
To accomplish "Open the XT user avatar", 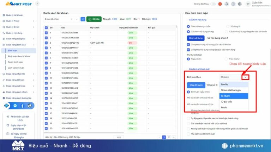I will 248,4.
